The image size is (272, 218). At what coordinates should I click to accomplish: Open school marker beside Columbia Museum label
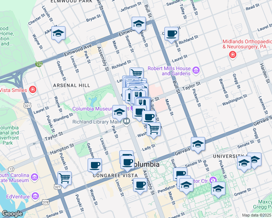[119, 113]
